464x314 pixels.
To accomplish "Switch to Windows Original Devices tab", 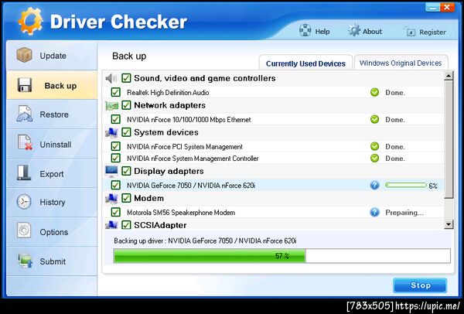I will [x=401, y=63].
